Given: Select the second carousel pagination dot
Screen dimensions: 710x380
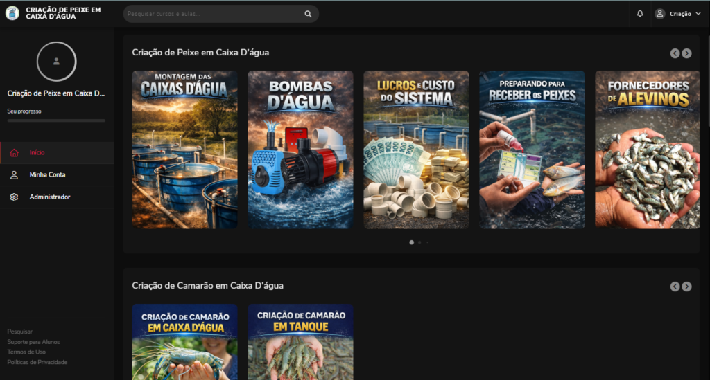Looking at the screenshot, I should 419,242.
